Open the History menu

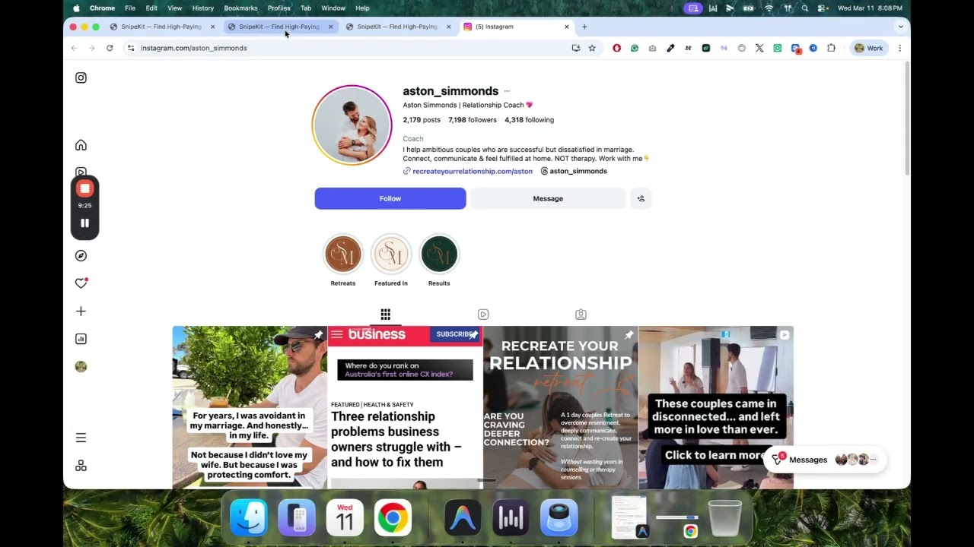pyautogui.click(x=203, y=8)
